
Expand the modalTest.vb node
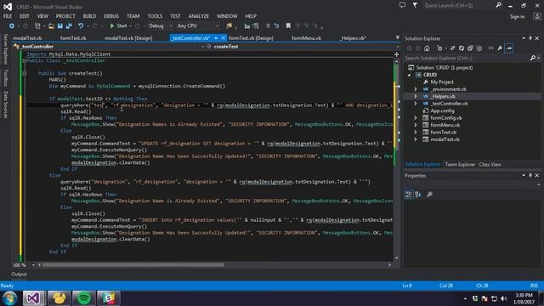click(416, 139)
